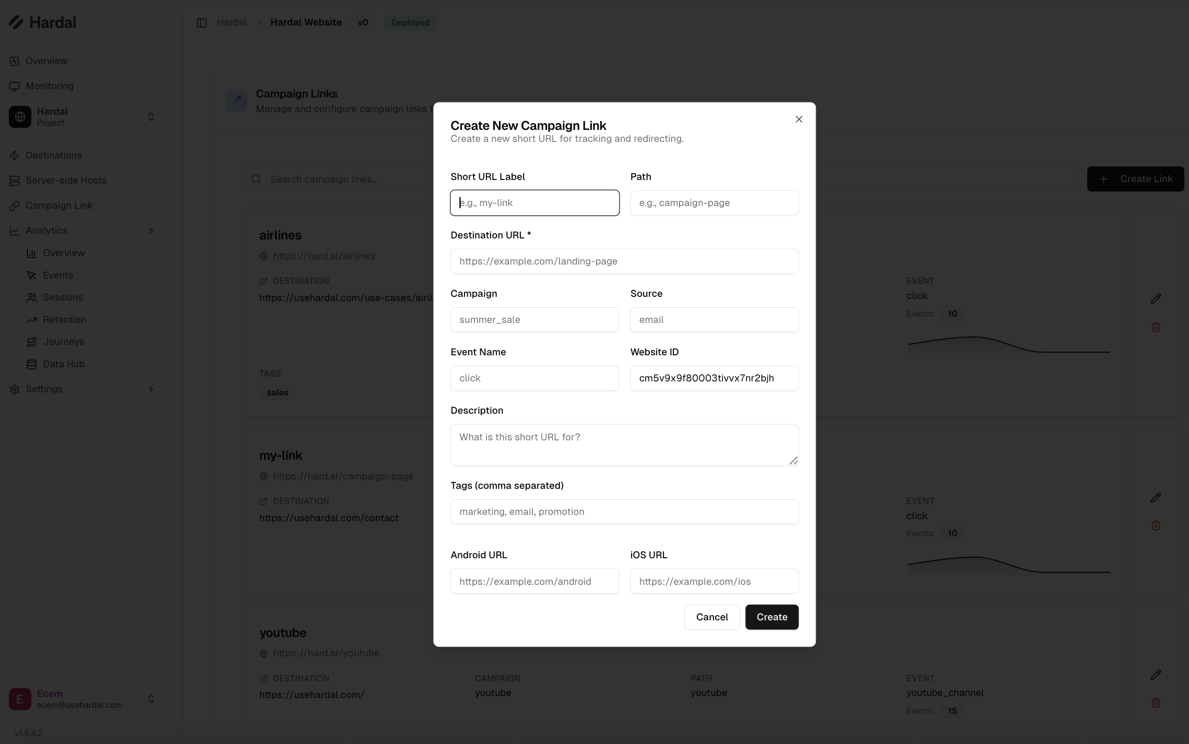Open Data Hub from sidebar
The image size is (1189, 744).
click(x=63, y=364)
